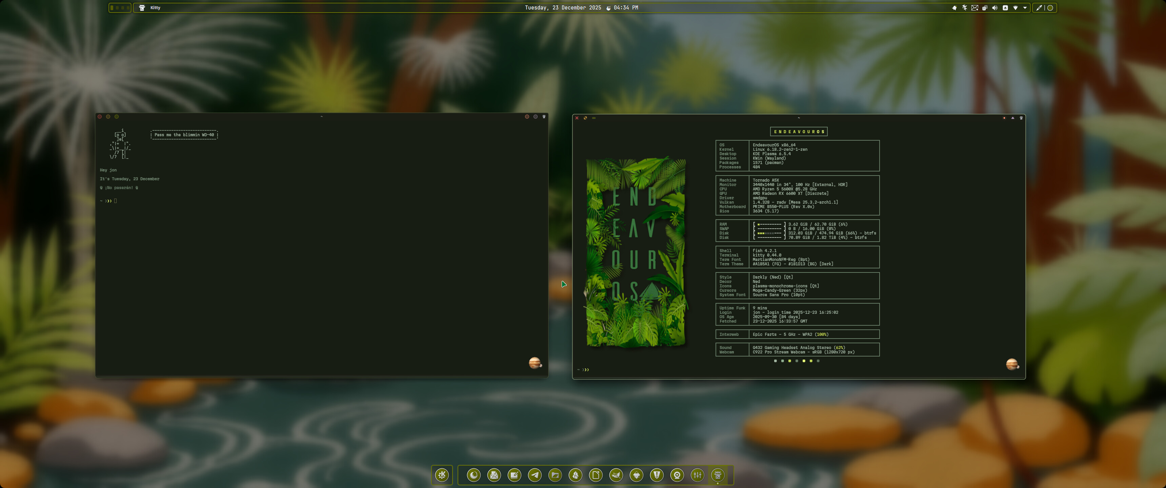Click the "Pass me the blimmin WD-40" speech bubble
This screenshot has height=488, width=1166.
(x=184, y=135)
